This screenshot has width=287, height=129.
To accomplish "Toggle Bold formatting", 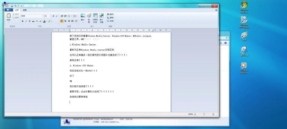I will pos(23,21).
